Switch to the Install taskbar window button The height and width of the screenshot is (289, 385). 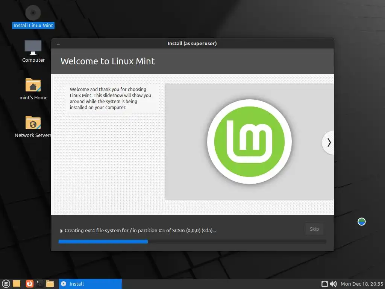pos(90,284)
